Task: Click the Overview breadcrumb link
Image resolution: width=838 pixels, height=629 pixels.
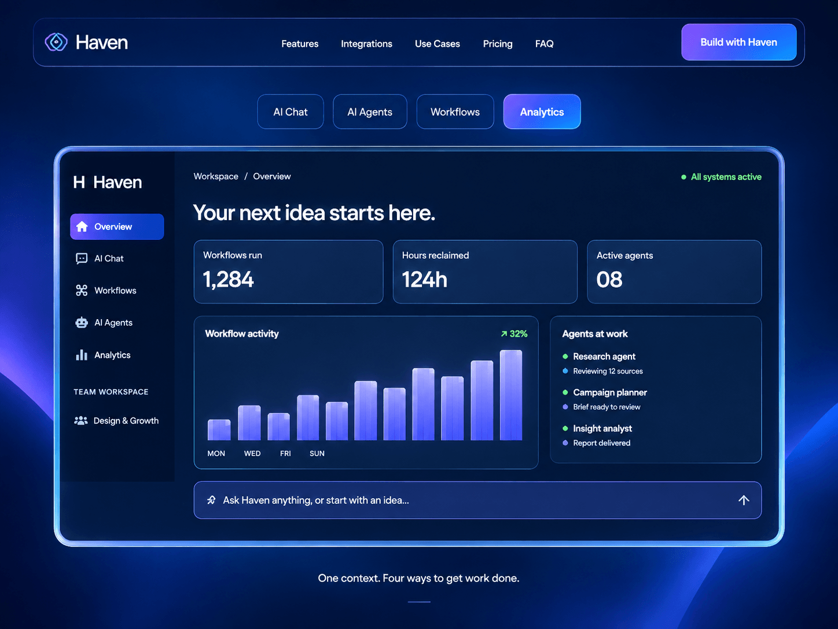Action: point(272,177)
